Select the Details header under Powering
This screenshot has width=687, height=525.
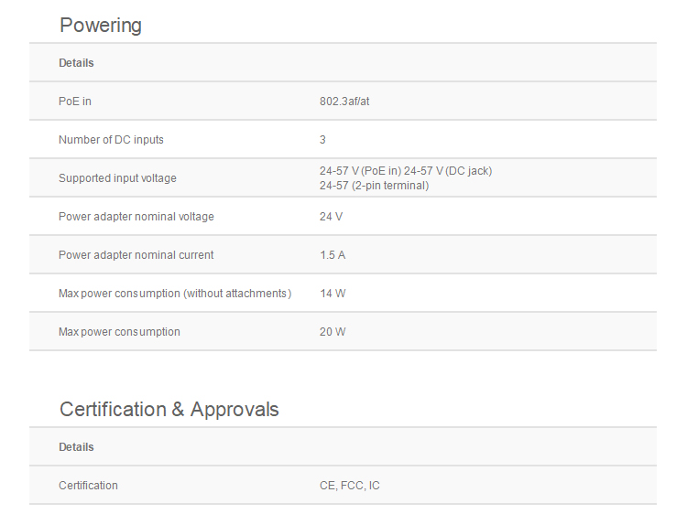(x=76, y=63)
